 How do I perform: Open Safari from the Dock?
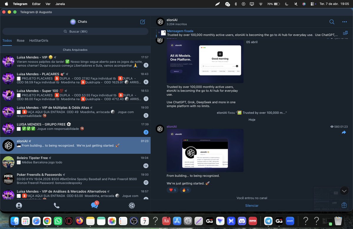(36, 221)
